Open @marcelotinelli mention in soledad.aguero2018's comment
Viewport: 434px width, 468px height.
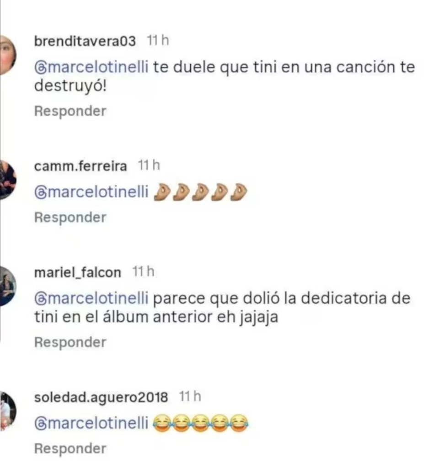[91, 423]
